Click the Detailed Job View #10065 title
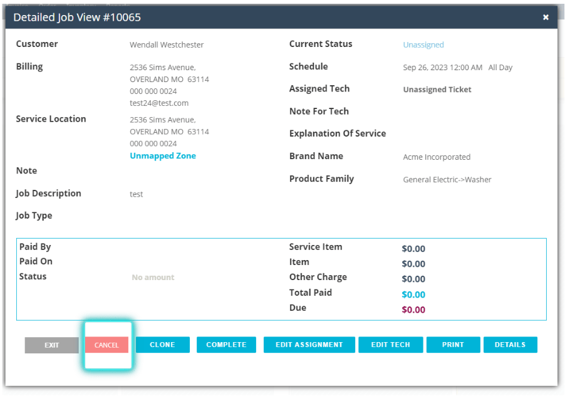This screenshot has height=396, width=565. (x=77, y=18)
